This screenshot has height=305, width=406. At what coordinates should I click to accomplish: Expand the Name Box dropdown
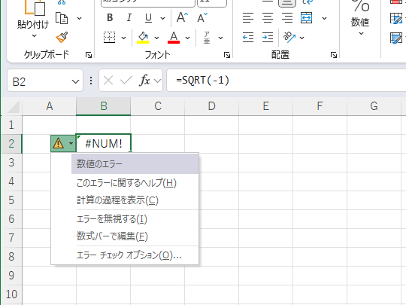point(75,81)
